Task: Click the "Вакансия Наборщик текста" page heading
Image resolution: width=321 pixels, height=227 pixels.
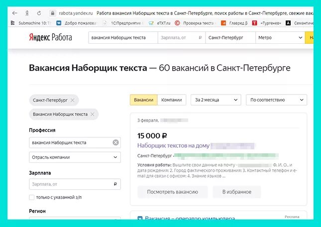Action: click(88, 68)
